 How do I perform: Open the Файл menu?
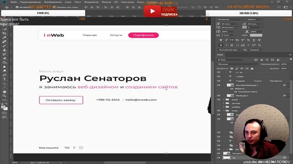coord(13,2)
